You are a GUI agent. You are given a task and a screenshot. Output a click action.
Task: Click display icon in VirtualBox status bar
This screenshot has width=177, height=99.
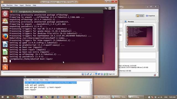[96, 74]
